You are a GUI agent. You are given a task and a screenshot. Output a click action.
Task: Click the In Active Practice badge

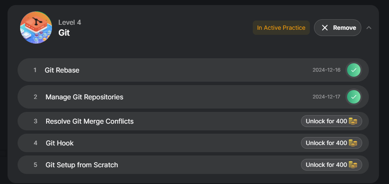point(281,28)
